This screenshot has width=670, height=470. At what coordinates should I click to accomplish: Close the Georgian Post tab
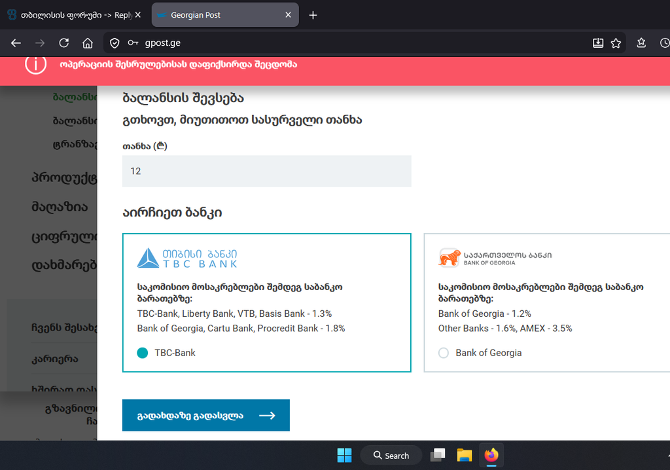[288, 15]
